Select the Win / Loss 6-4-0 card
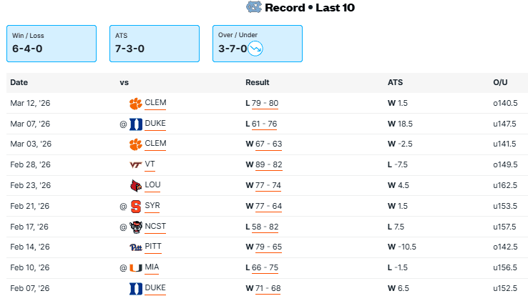This screenshot has width=528, height=296. click(x=52, y=44)
